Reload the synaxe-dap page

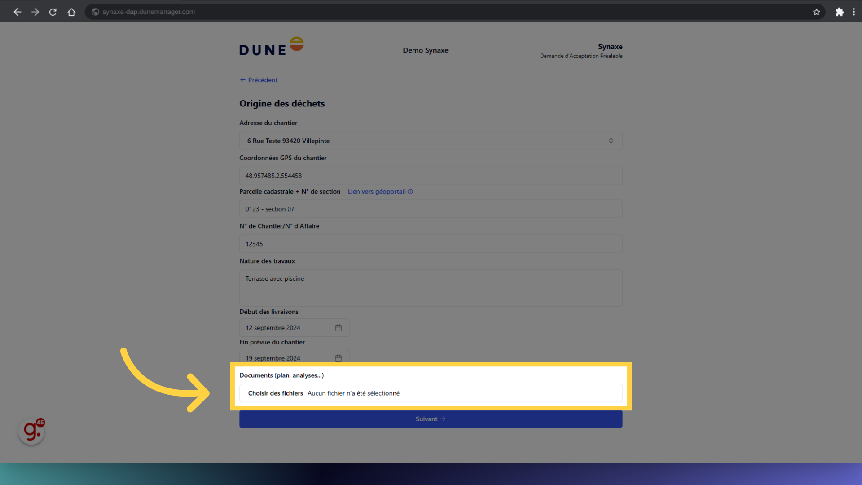(x=53, y=12)
